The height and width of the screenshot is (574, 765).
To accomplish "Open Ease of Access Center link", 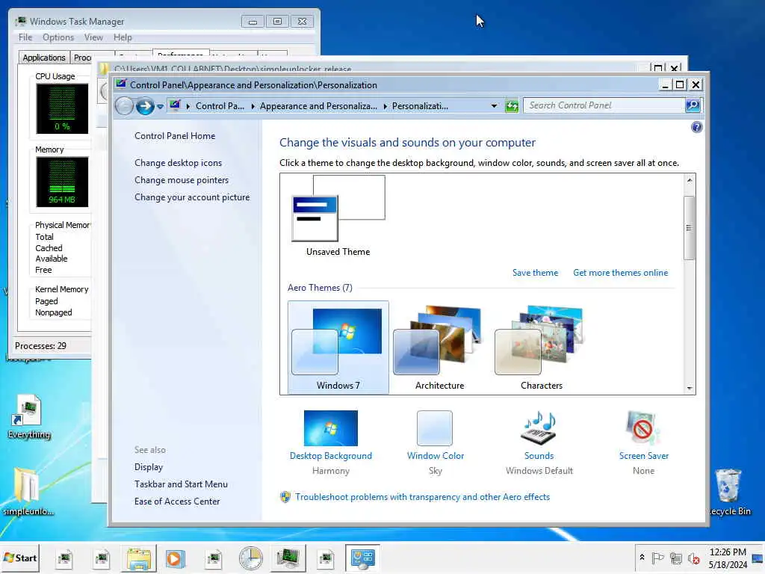I will point(177,502).
